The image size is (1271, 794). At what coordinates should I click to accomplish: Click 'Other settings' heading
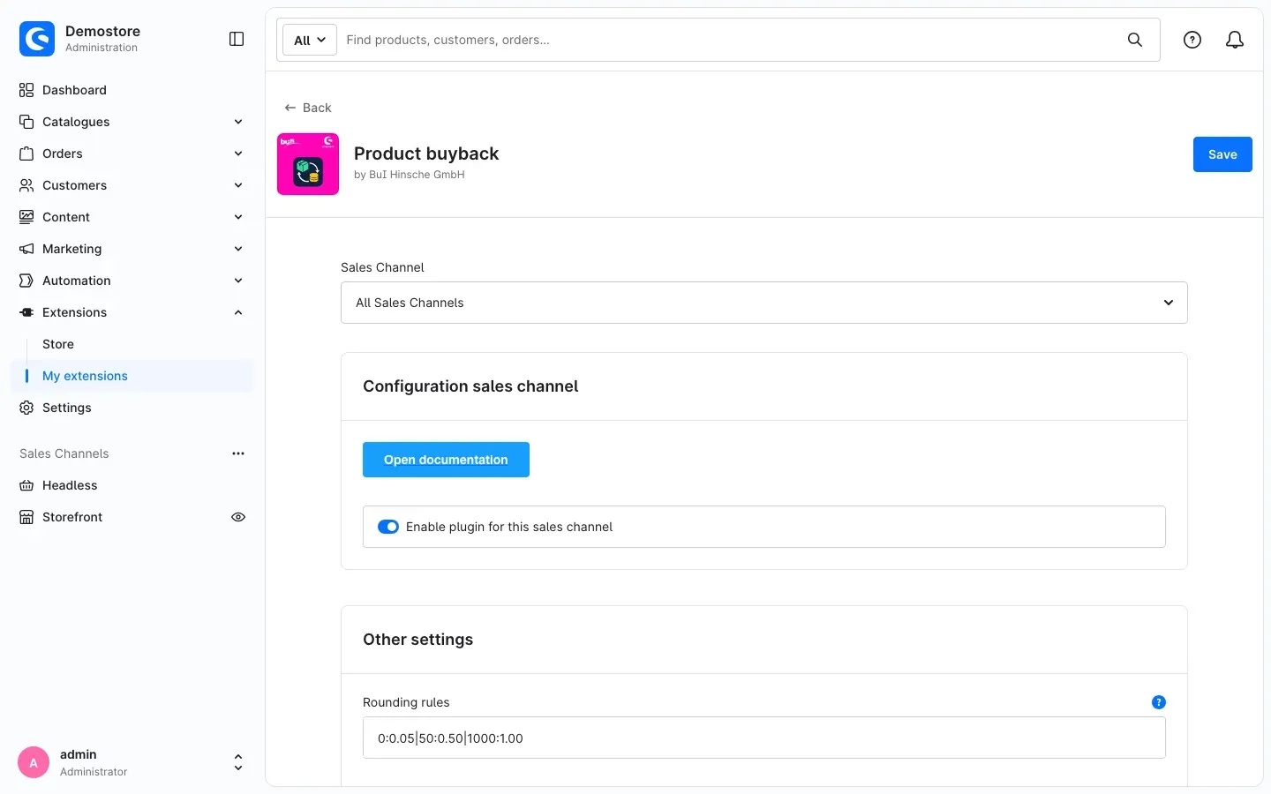pos(418,640)
